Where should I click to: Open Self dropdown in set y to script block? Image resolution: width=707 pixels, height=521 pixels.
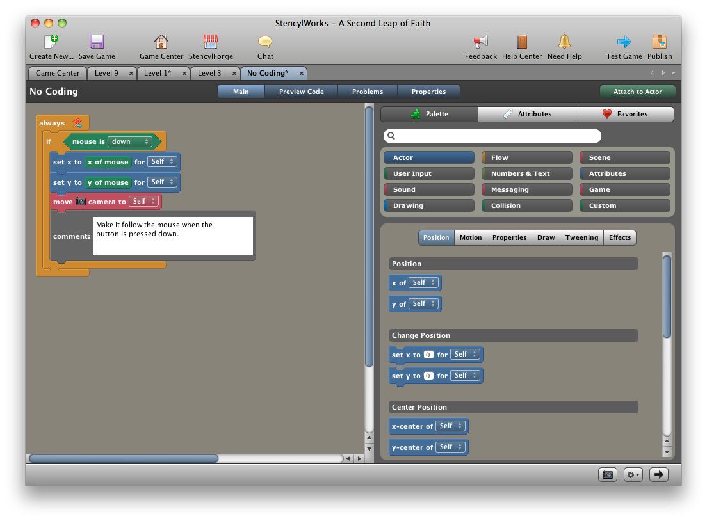(x=162, y=182)
